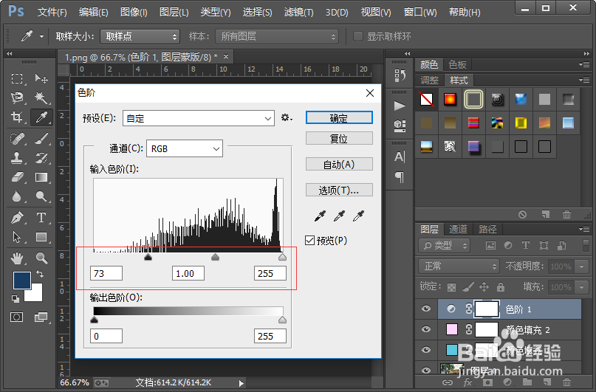Click the output levels field 0
This screenshot has width=596, height=392.
[x=106, y=336]
